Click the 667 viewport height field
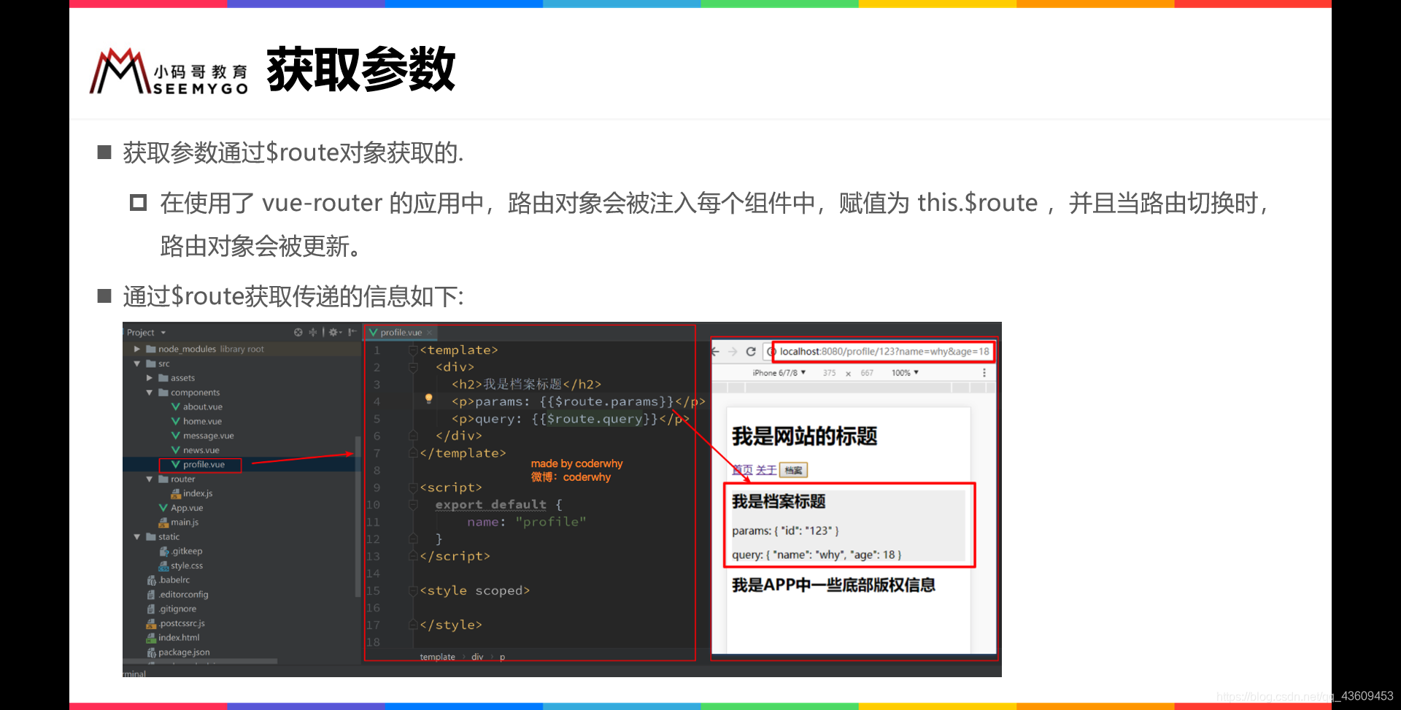The width and height of the screenshot is (1401, 710). pyautogui.click(x=867, y=373)
